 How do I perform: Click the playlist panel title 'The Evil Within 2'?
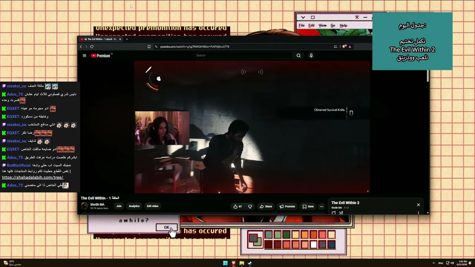coord(345,203)
